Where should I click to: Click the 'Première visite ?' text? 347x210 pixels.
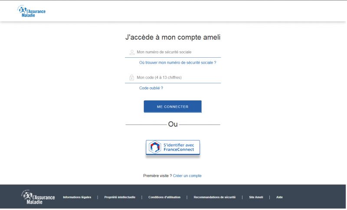coord(157,176)
